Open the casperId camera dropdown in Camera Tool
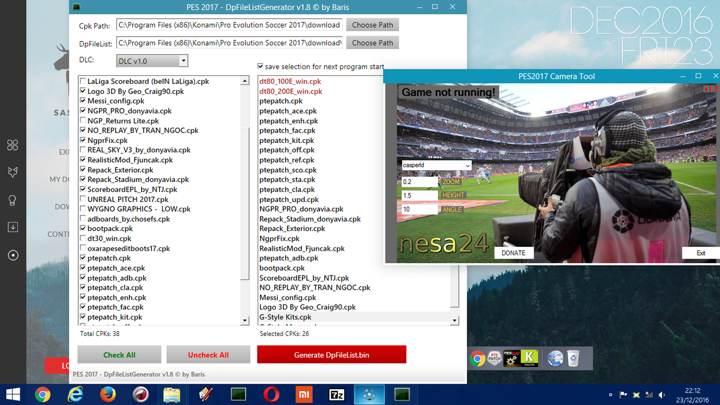The width and height of the screenshot is (720, 405). [436, 165]
